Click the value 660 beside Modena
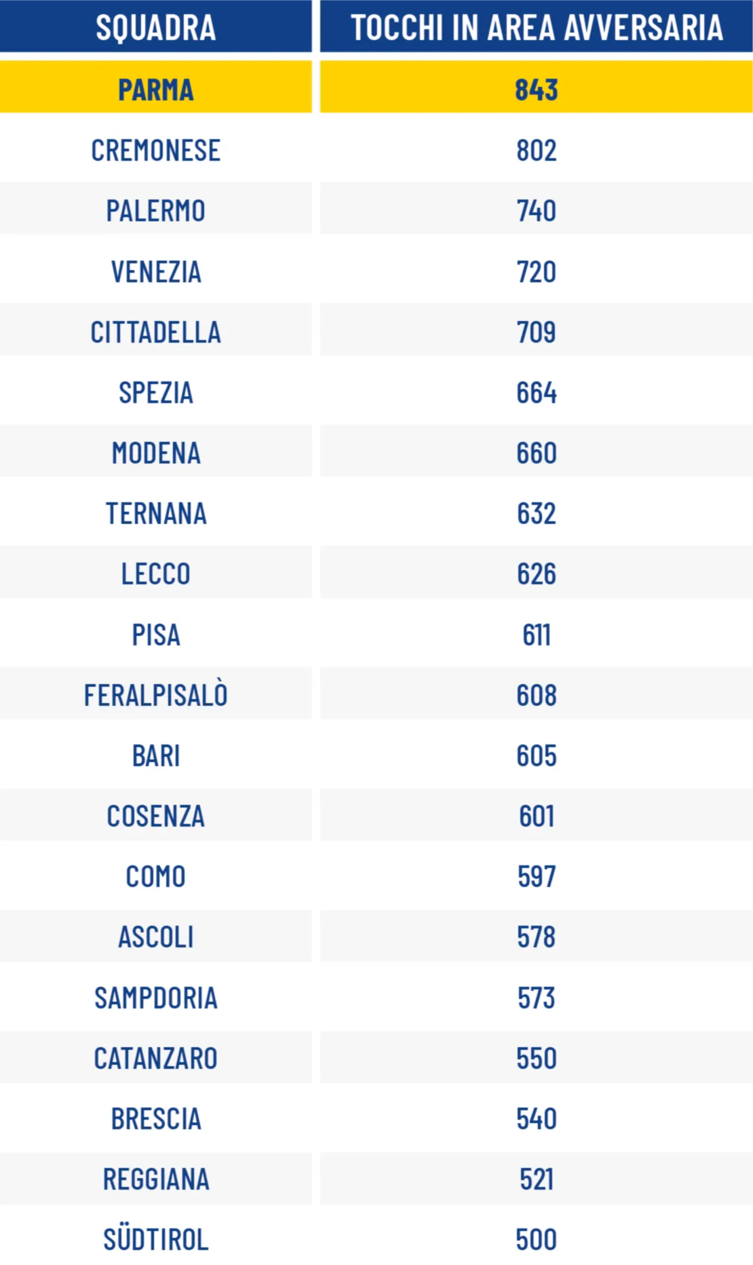This screenshot has height=1265, width=753. 536,453
